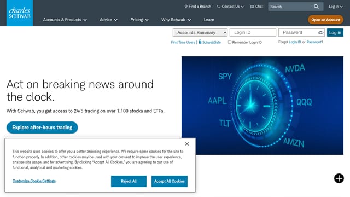Click the Forgot Login ID link
The height and width of the screenshot is (197, 350).
point(295,42)
